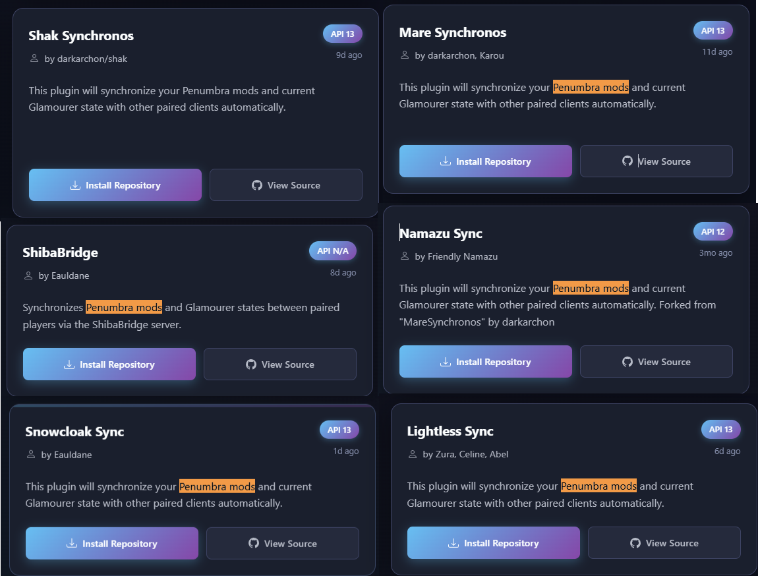Install the Snowcloak Sync repository
758x576 pixels.
click(112, 544)
